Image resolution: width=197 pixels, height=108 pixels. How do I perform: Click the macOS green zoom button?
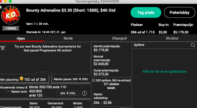click(10, 1)
